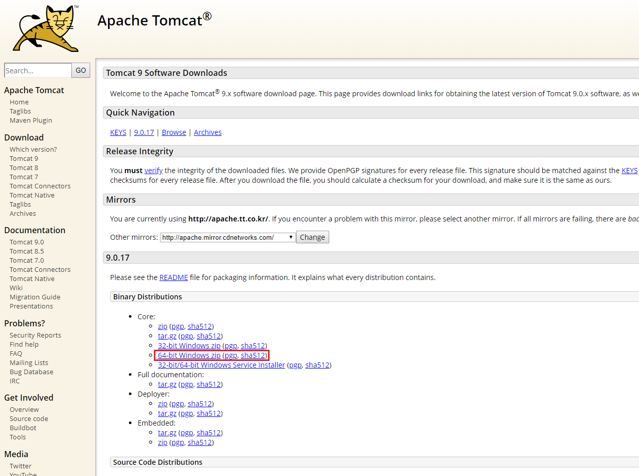Image resolution: width=639 pixels, height=476 pixels.
Task: Download the Embedded tar.gz
Action: click(x=167, y=433)
